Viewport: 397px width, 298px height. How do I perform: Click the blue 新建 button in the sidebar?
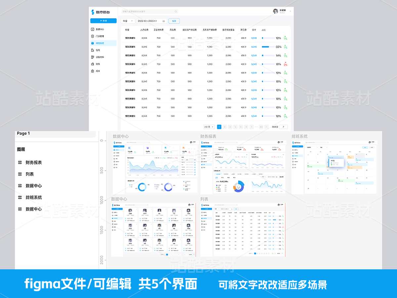click(x=103, y=21)
